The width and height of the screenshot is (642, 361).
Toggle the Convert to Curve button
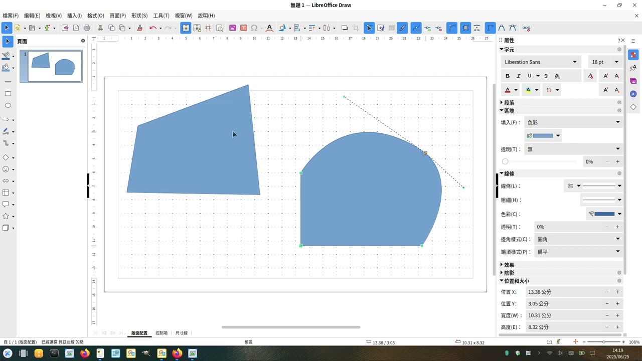click(452, 28)
